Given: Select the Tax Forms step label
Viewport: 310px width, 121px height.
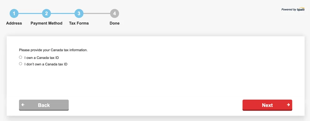Looking at the screenshot, I should (79, 23).
